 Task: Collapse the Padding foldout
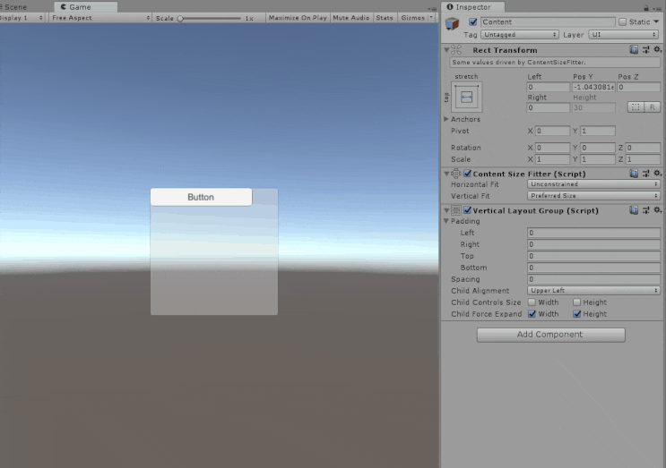point(446,221)
